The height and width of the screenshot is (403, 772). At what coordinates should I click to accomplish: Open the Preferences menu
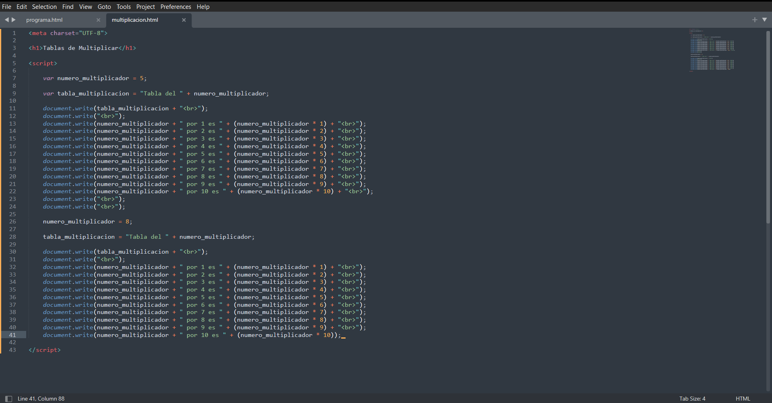coord(176,7)
